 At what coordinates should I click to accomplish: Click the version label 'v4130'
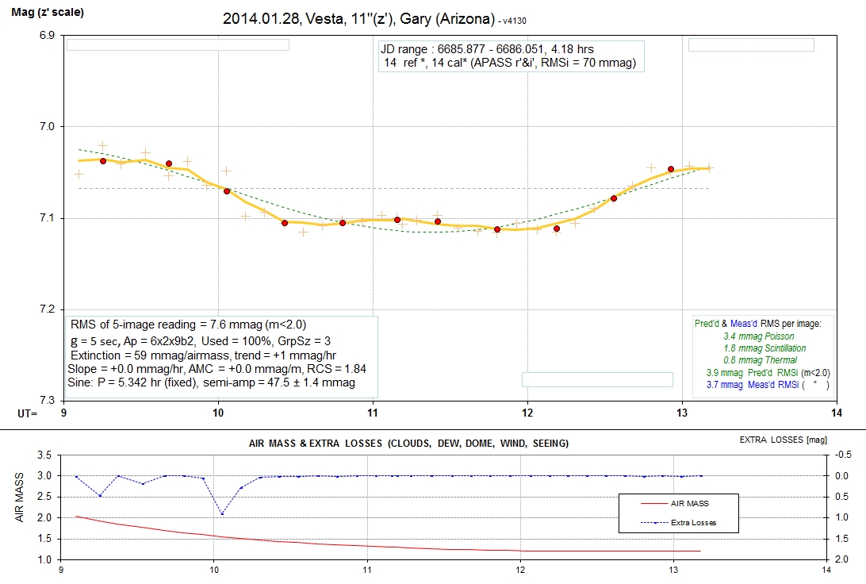click(x=515, y=21)
